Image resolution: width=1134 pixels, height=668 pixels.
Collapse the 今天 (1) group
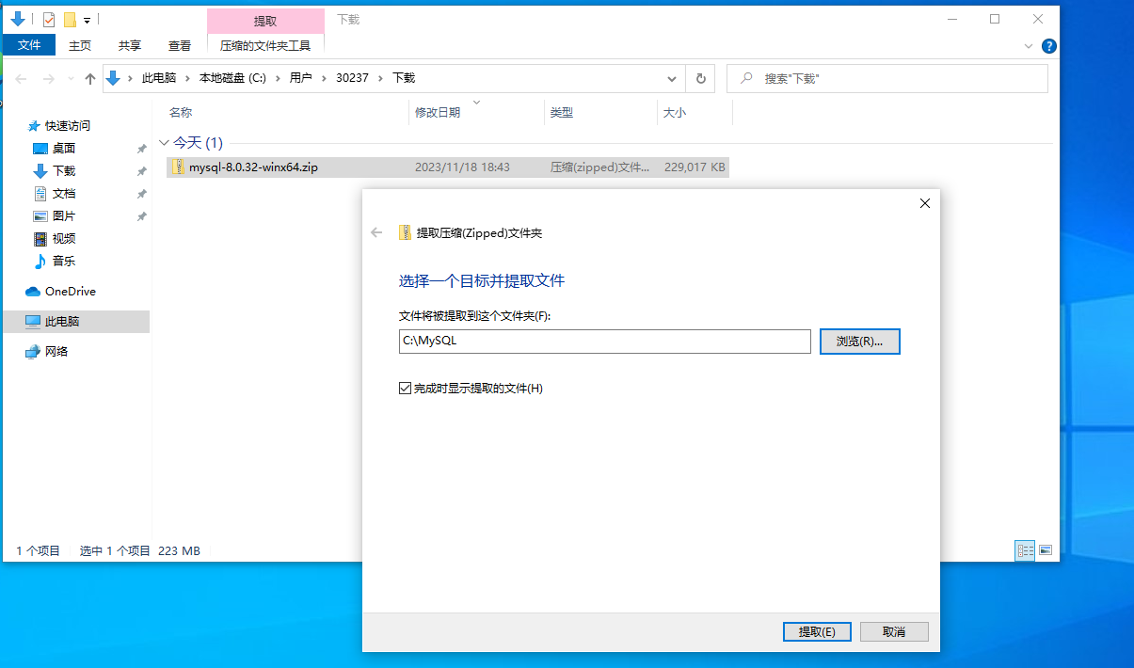[x=164, y=143]
